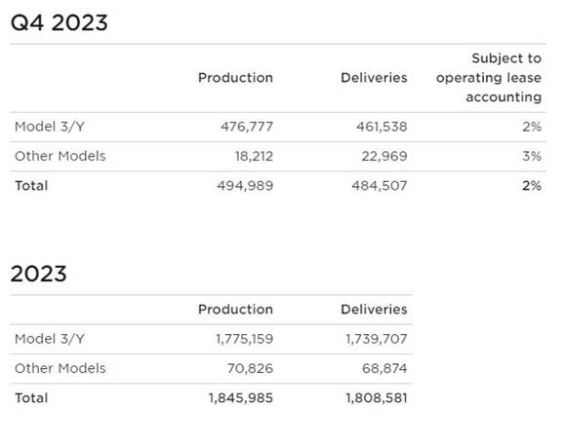564x444 pixels.
Task: Select the Q4 Production column header
Action: [235, 78]
